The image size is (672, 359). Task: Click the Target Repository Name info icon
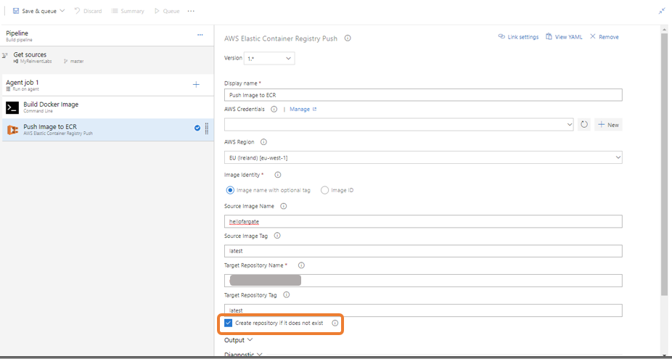(301, 265)
